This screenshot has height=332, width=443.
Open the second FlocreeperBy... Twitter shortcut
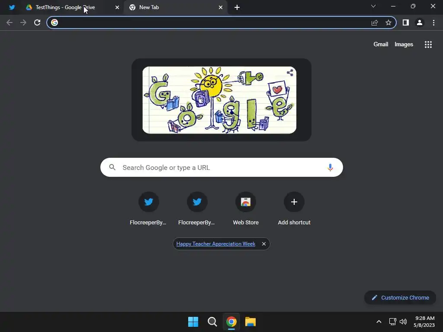click(x=197, y=208)
